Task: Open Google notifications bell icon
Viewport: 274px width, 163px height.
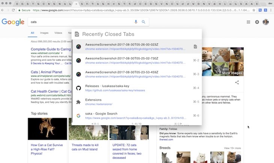Action: (x=257, y=22)
